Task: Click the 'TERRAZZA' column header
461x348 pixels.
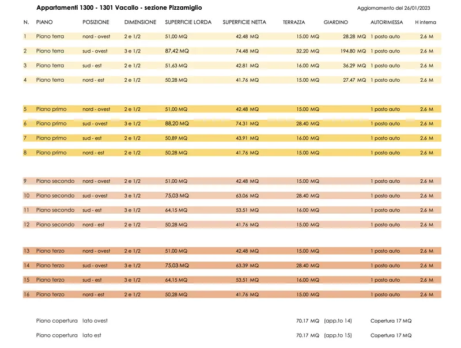Action: [x=294, y=22]
